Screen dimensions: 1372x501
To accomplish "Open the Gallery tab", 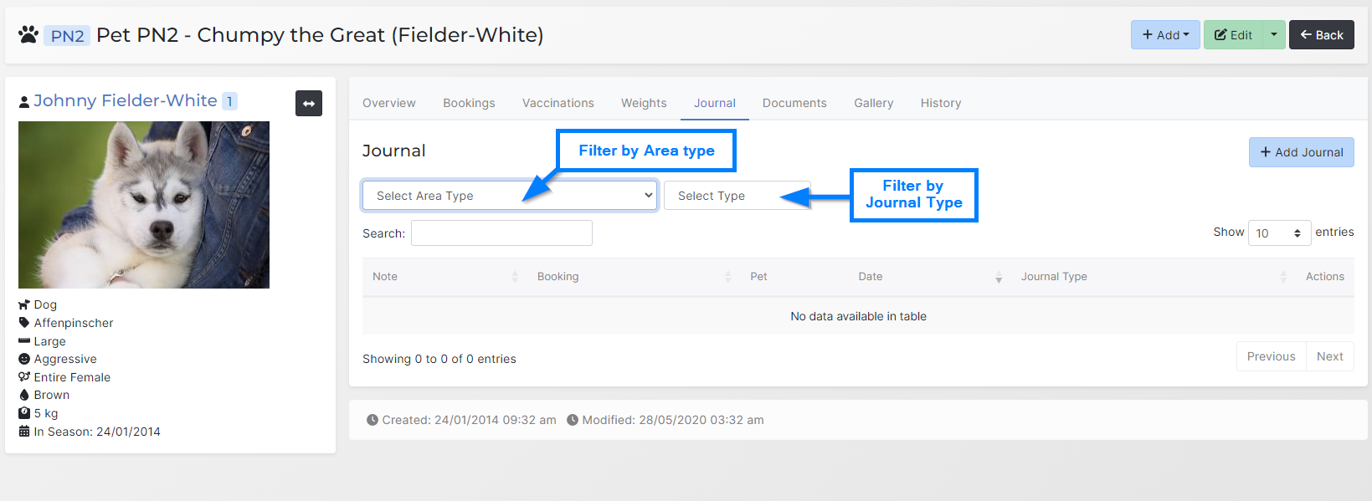I will pyautogui.click(x=873, y=103).
